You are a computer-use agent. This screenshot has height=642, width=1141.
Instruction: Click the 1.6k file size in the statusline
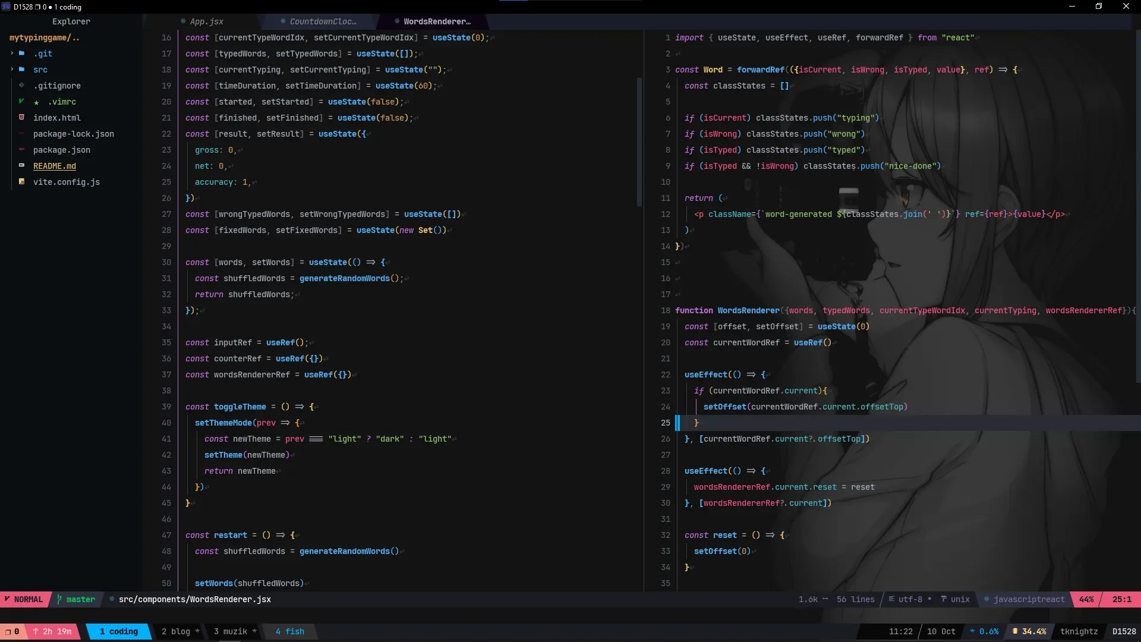808,599
